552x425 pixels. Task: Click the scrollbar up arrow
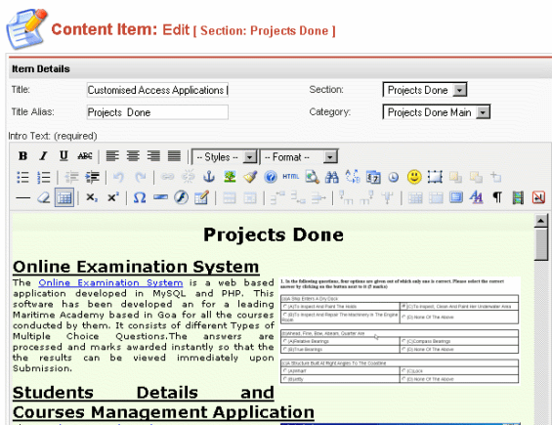coord(540,221)
